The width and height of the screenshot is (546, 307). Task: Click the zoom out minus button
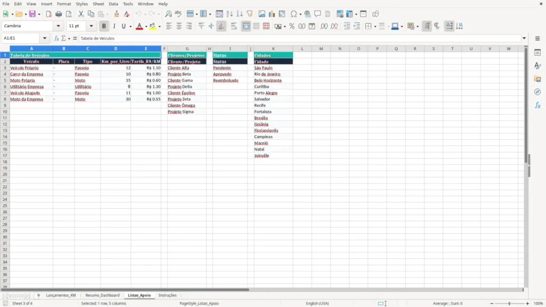(492, 303)
